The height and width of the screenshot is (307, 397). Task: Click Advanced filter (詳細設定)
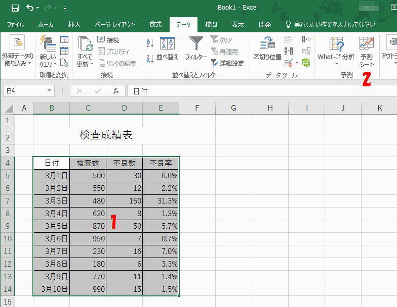coord(227,63)
